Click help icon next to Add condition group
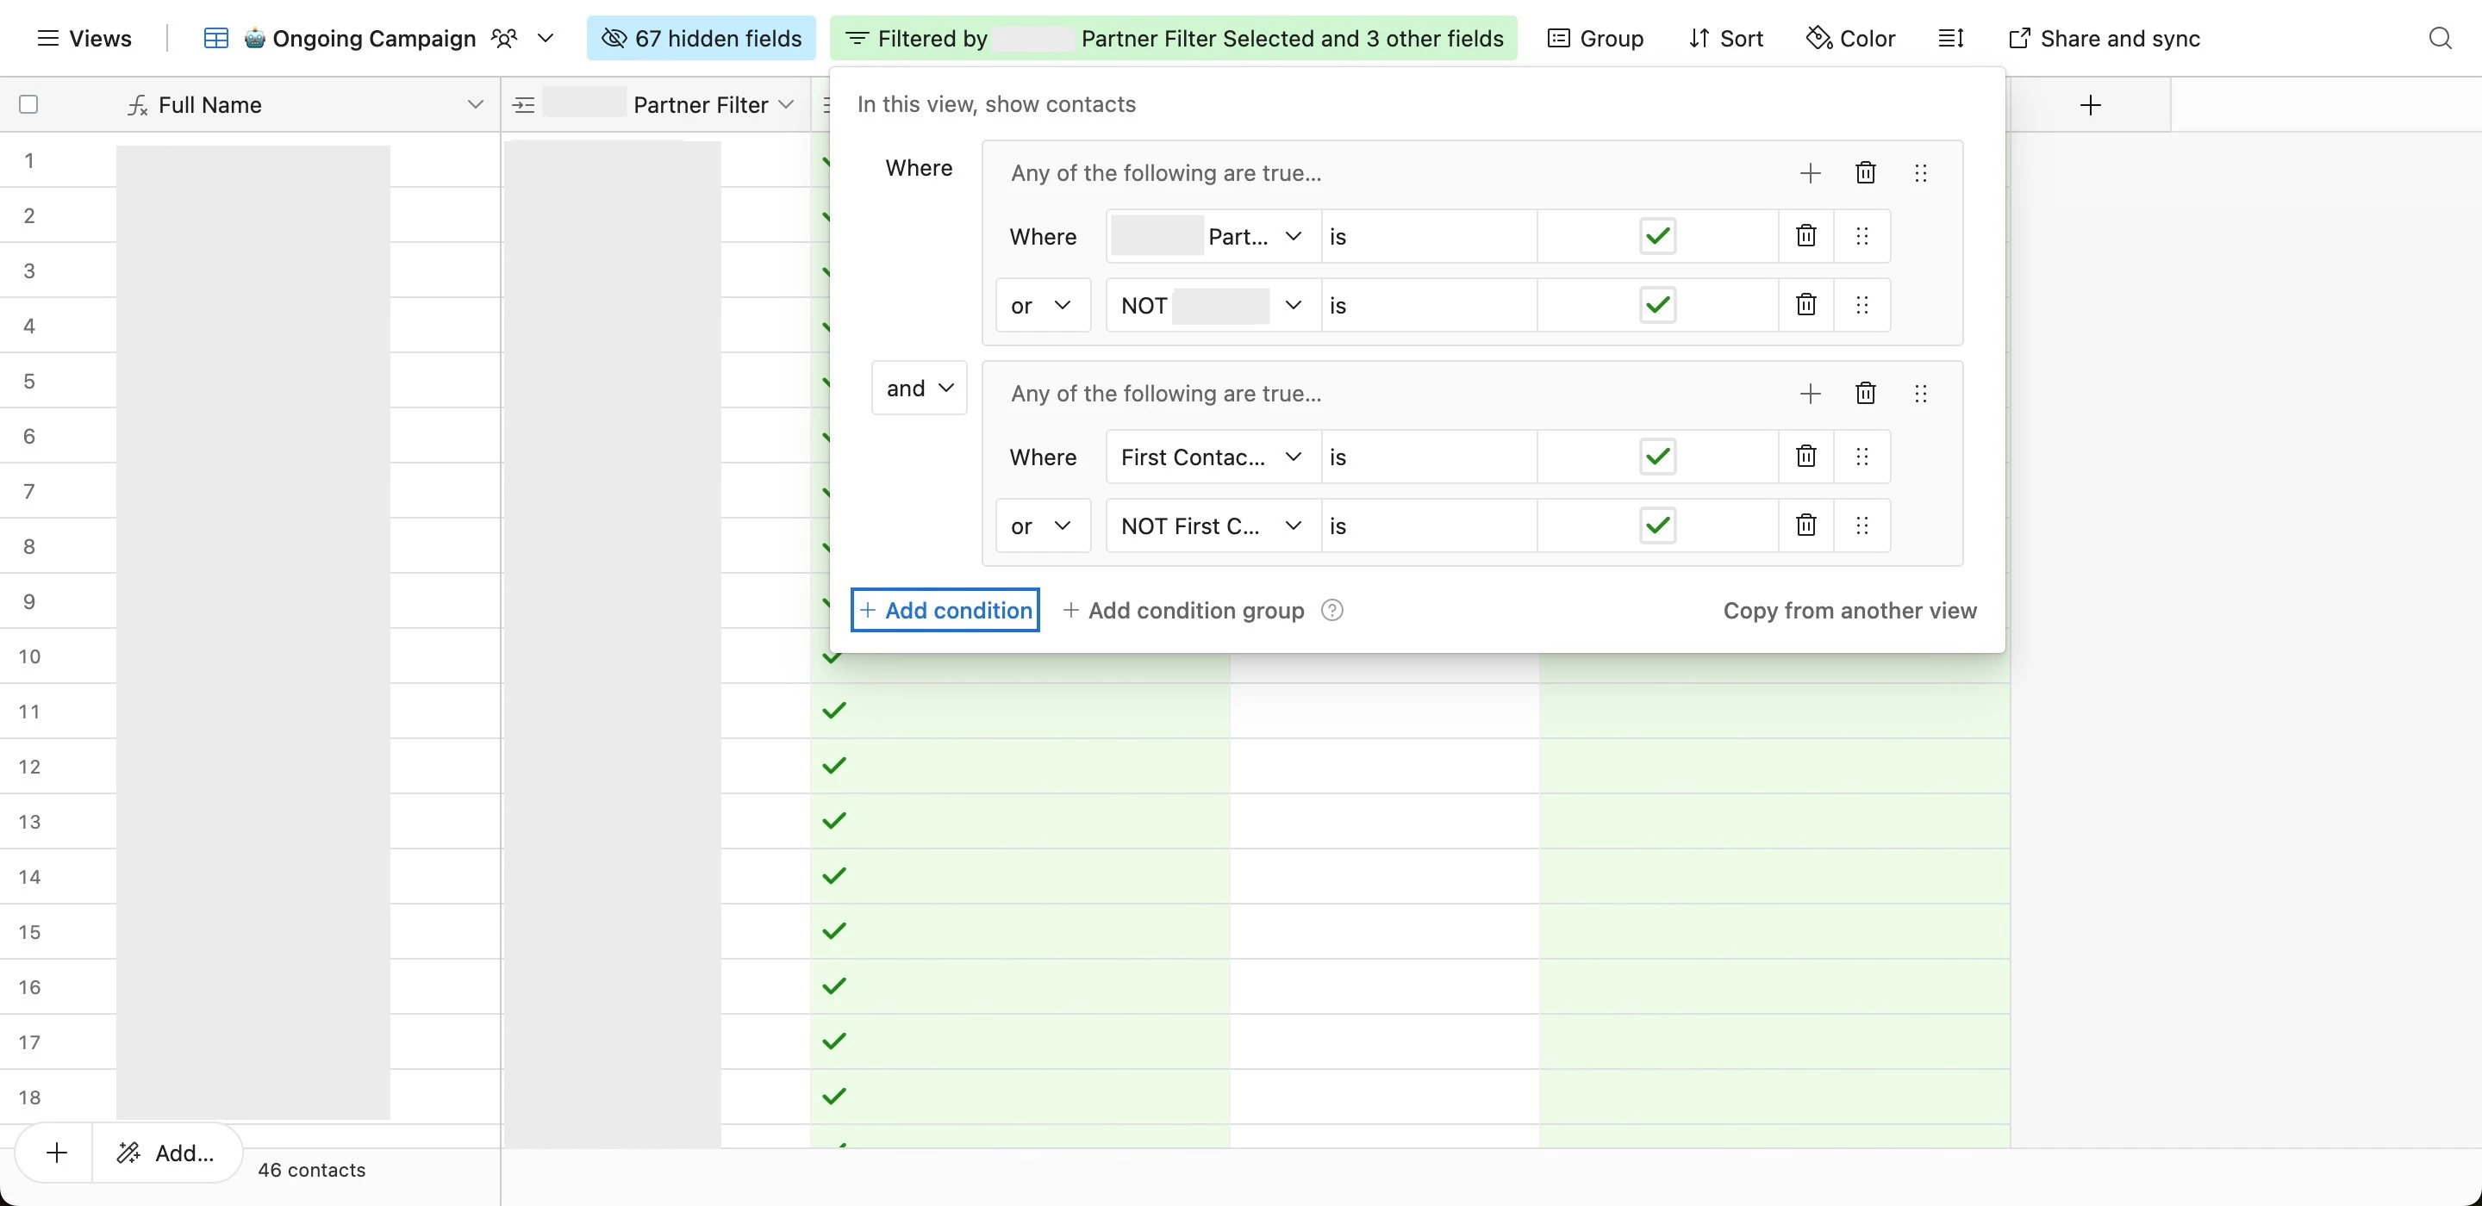The height and width of the screenshot is (1206, 2482). pyautogui.click(x=1331, y=611)
